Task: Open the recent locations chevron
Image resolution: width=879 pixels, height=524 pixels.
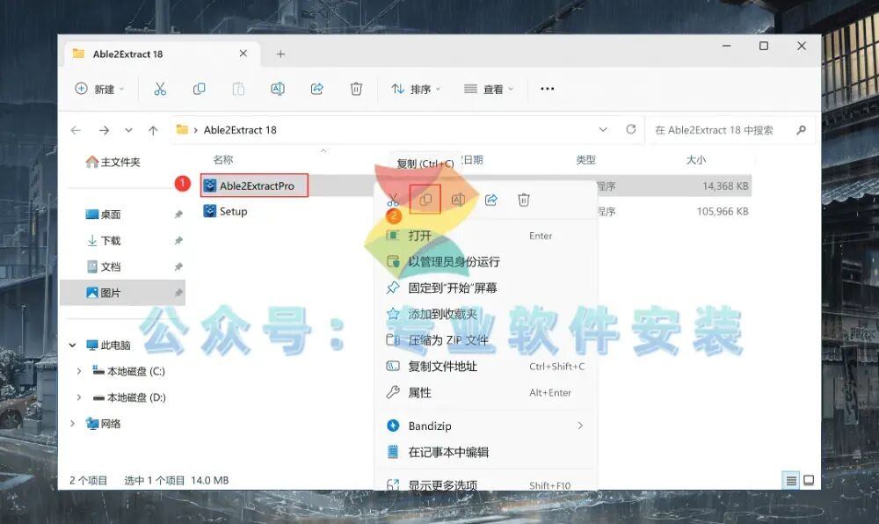Action: 128,130
